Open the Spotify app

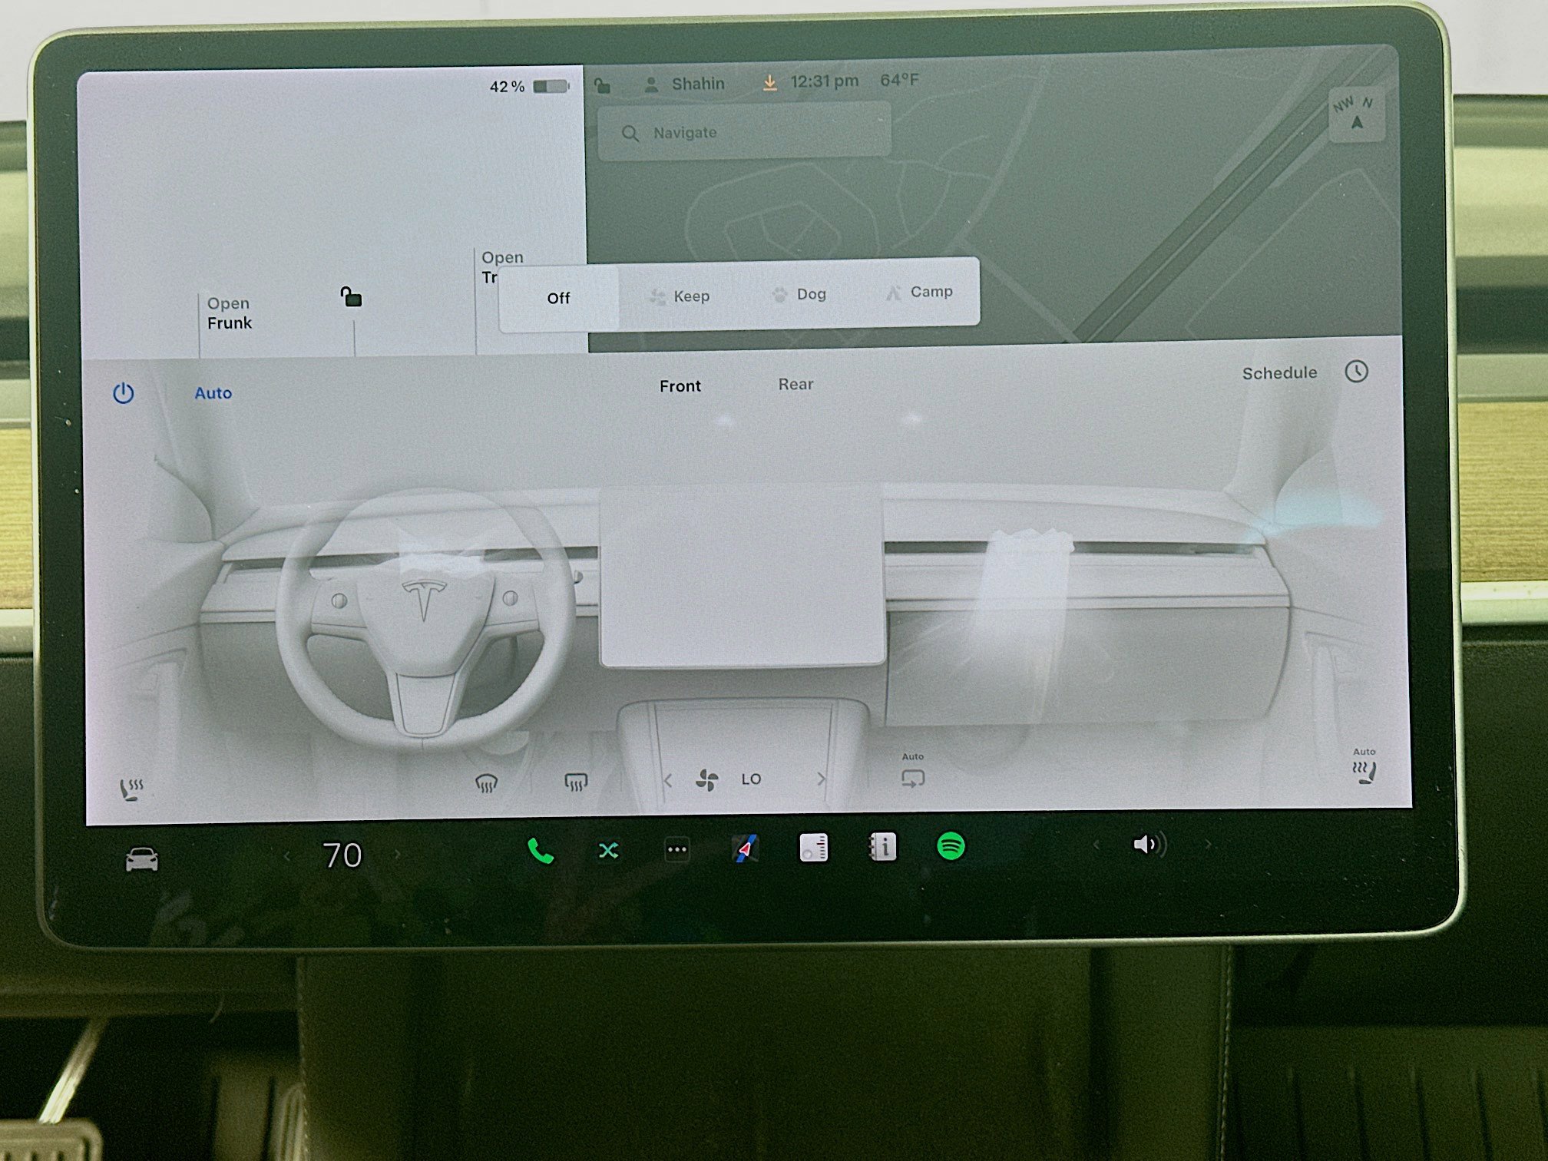click(951, 846)
